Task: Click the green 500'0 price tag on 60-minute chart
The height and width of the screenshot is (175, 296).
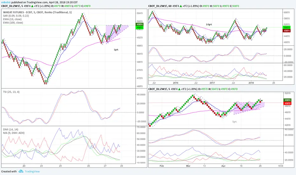Action: tap(286, 27)
